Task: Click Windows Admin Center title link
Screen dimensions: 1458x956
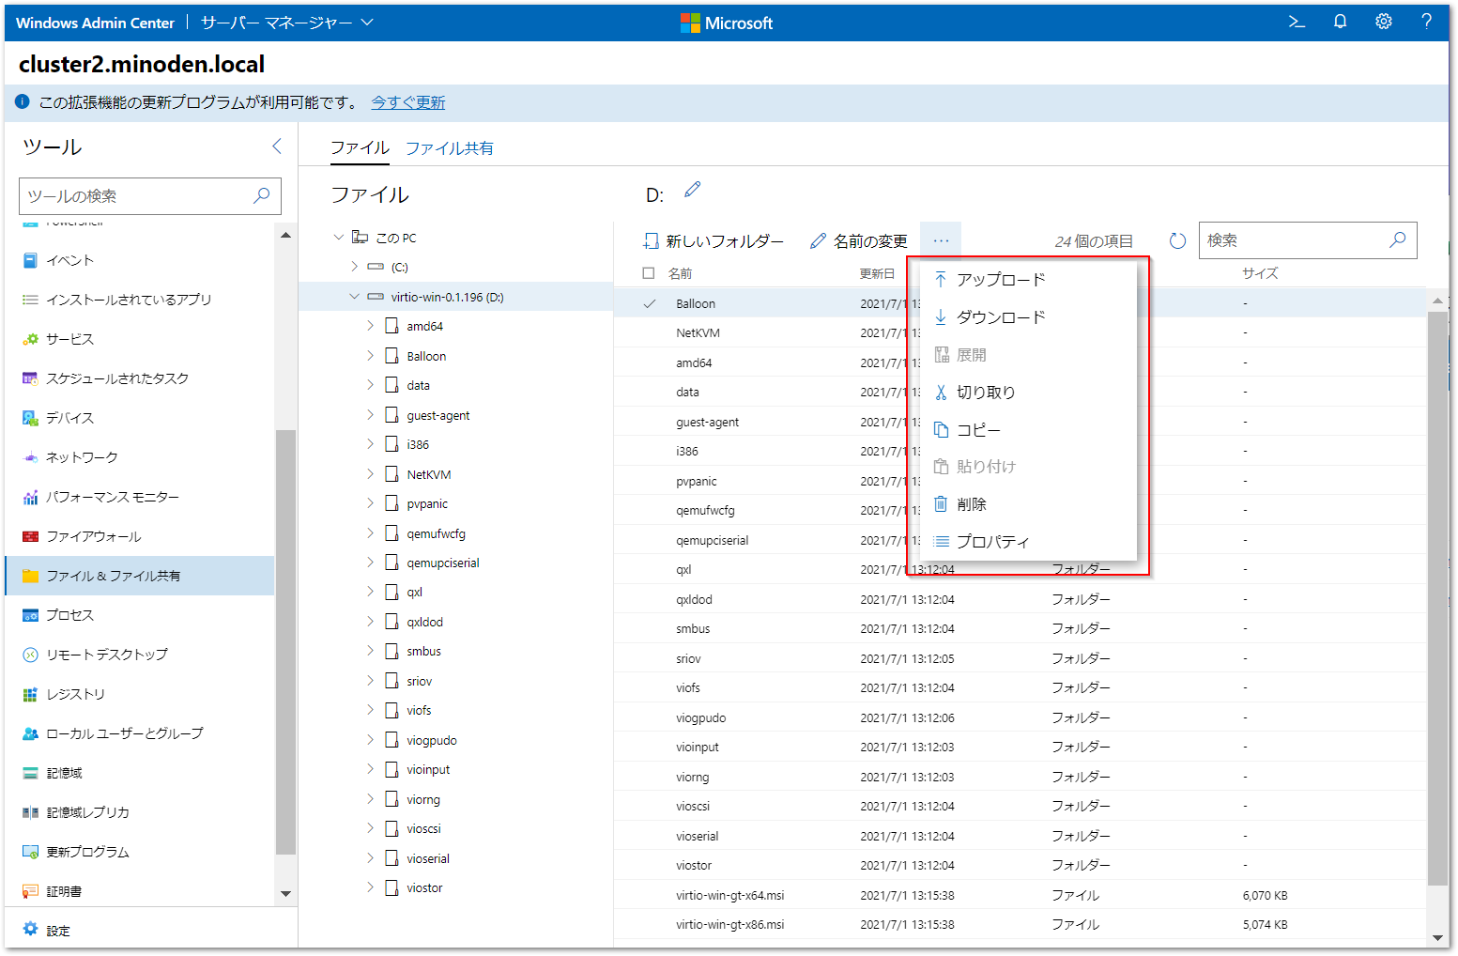Action: [95, 23]
